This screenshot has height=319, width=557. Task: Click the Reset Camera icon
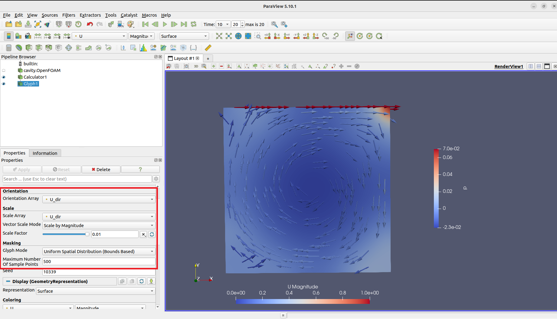[219, 36]
